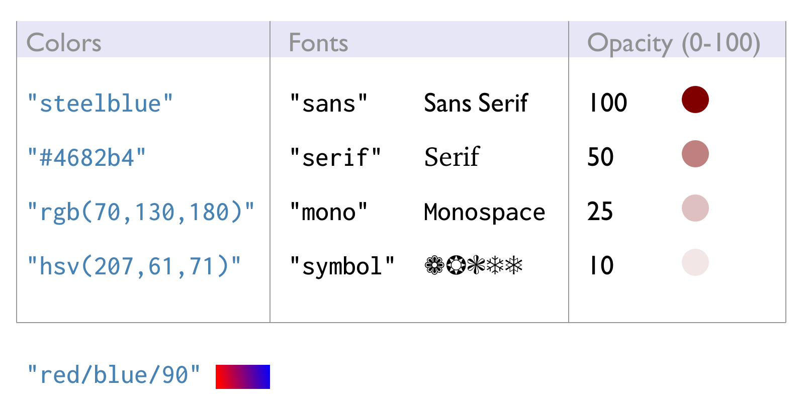The height and width of the screenshot is (401, 810).
Task: Click the 10 opacity faint circle
Action: (x=695, y=262)
